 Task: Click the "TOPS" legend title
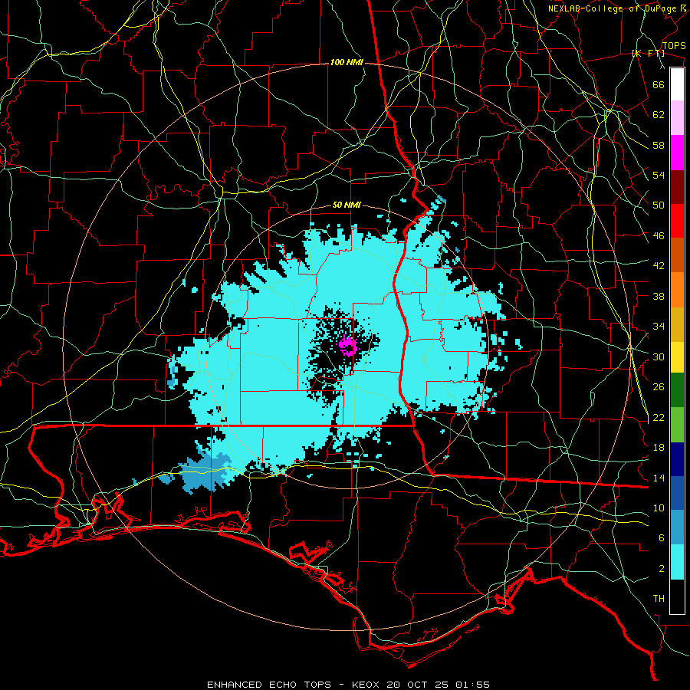[x=674, y=45]
